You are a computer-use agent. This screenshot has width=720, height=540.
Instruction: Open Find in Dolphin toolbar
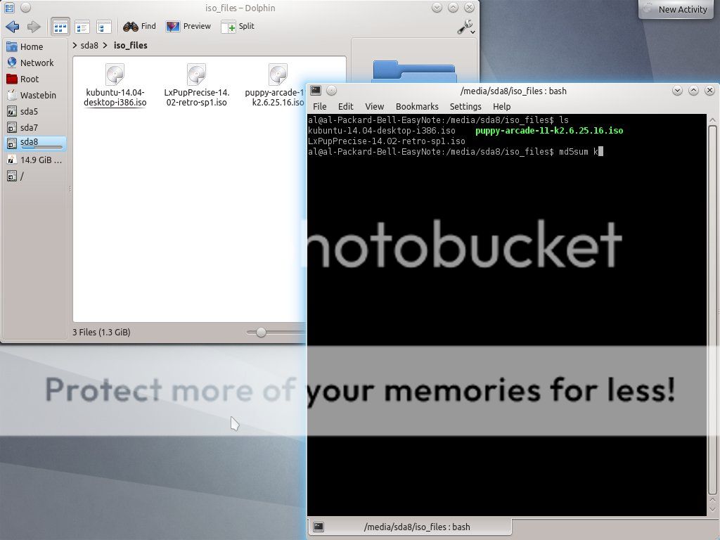tap(140, 27)
